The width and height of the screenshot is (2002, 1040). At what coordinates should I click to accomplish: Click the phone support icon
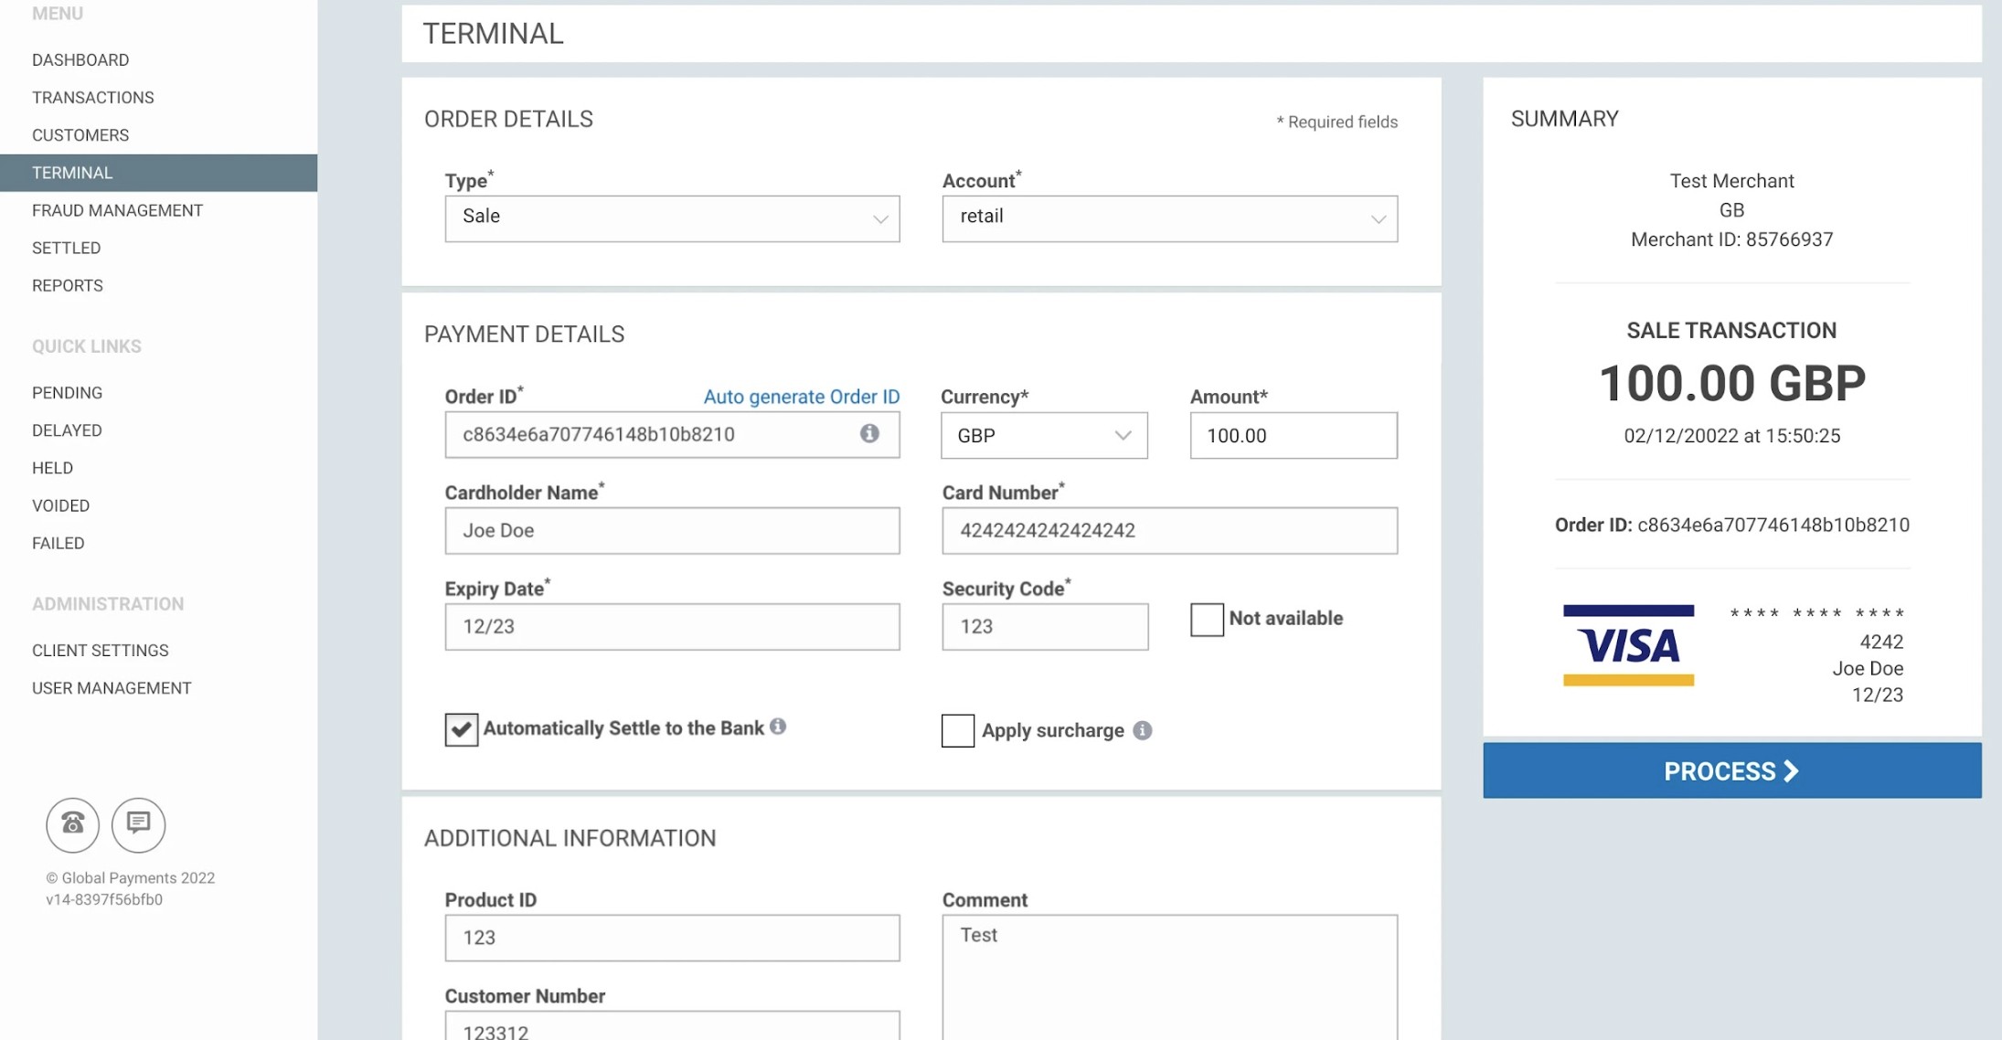(72, 824)
